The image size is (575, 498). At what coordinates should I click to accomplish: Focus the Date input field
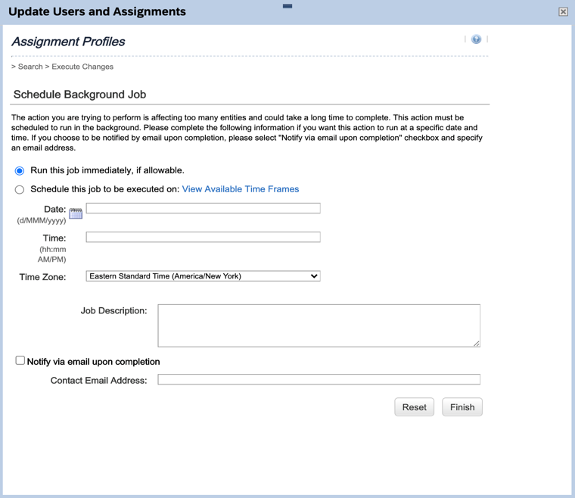coord(203,208)
